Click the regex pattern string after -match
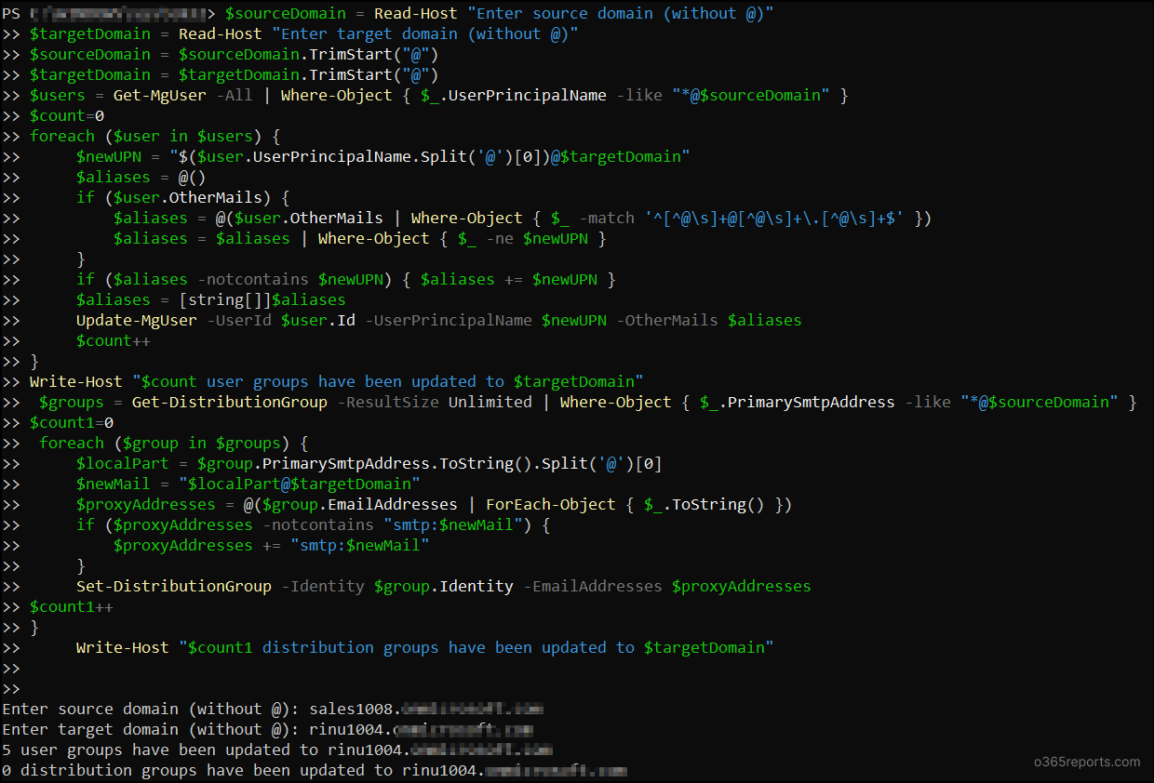 point(773,218)
